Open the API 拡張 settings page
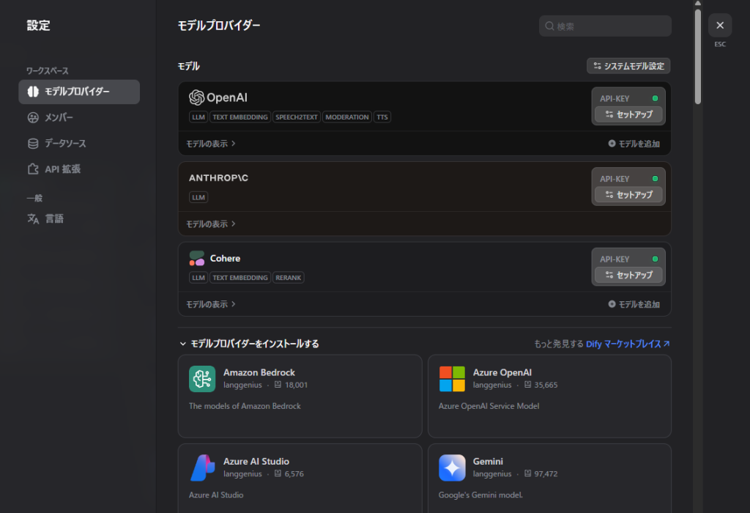Viewport: 750px width, 513px height. pos(79,169)
